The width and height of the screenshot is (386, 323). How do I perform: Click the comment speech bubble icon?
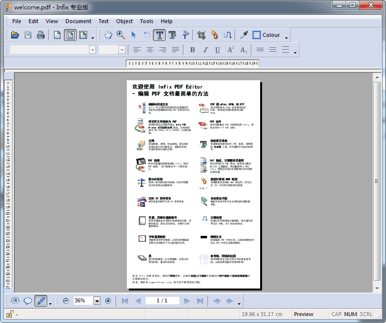click(x=28, y=300)
